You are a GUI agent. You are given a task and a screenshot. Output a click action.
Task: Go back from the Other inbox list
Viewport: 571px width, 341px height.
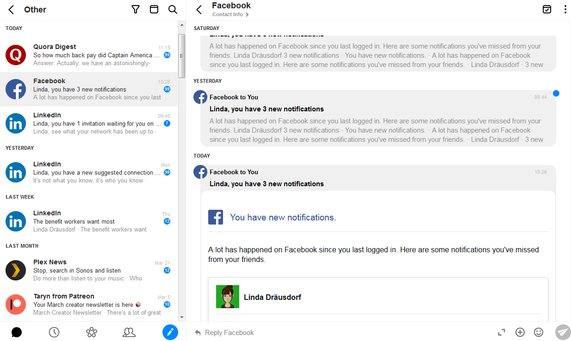tap(11, 10)
